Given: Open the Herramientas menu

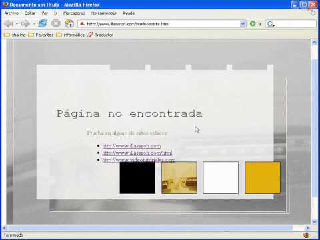Looking at the screenshot, I should (x=104, y=13).
